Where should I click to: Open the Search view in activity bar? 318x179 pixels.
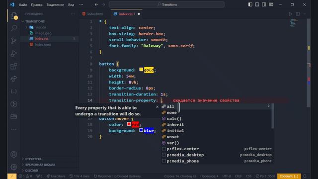point(14,28)
